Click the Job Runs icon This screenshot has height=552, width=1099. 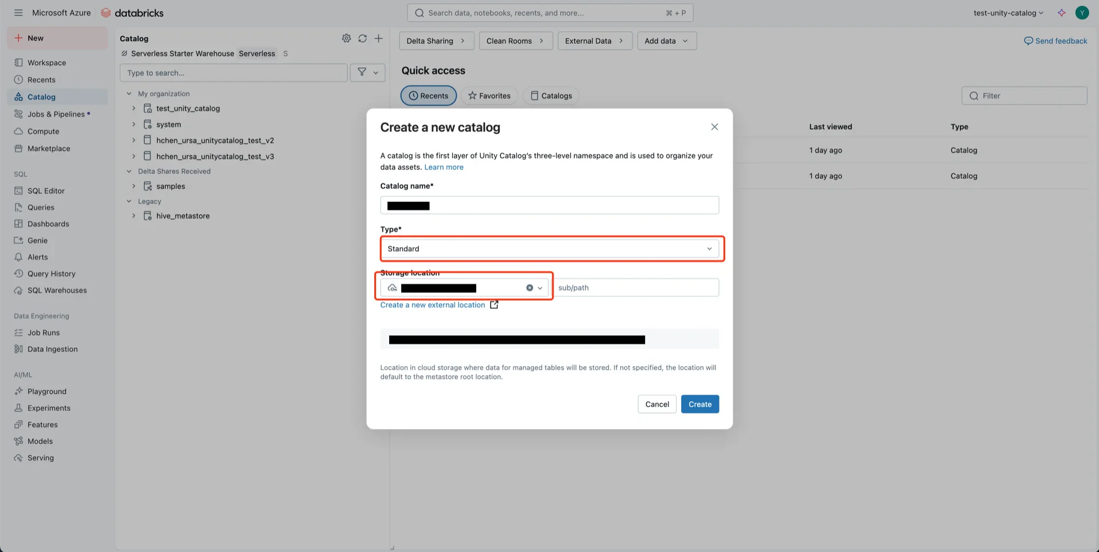(x=18, y=332)
